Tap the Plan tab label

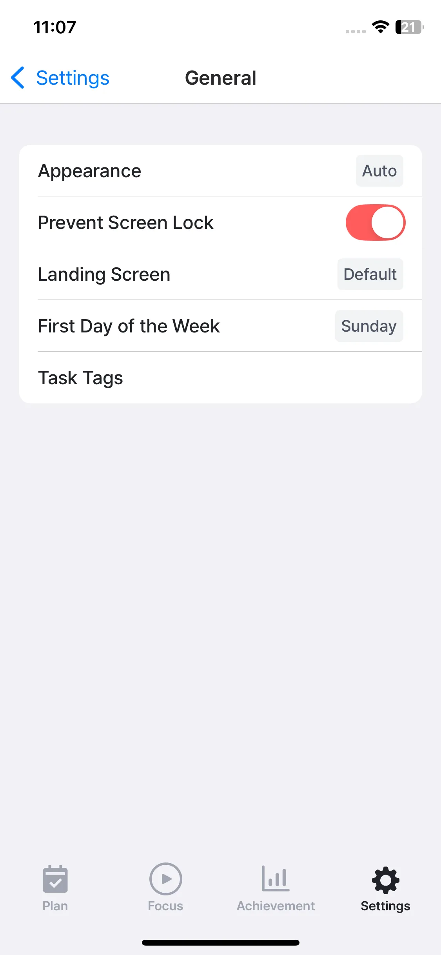[55, 906]
